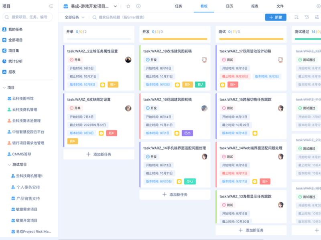Switch to the 日历 tab

229,6
